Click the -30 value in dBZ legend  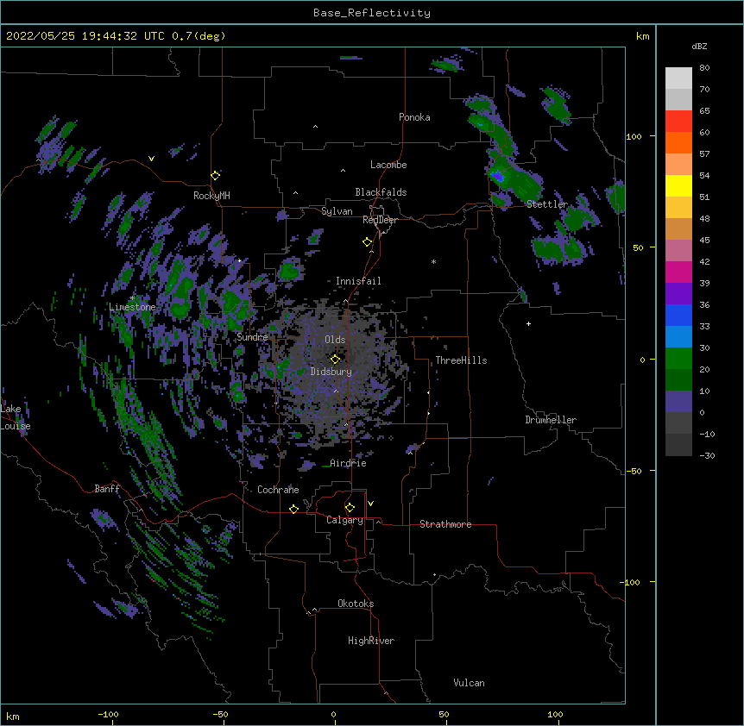(707, 456)
